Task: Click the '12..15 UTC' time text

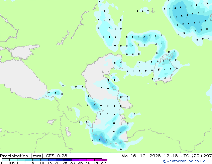Action: (176, 156)
